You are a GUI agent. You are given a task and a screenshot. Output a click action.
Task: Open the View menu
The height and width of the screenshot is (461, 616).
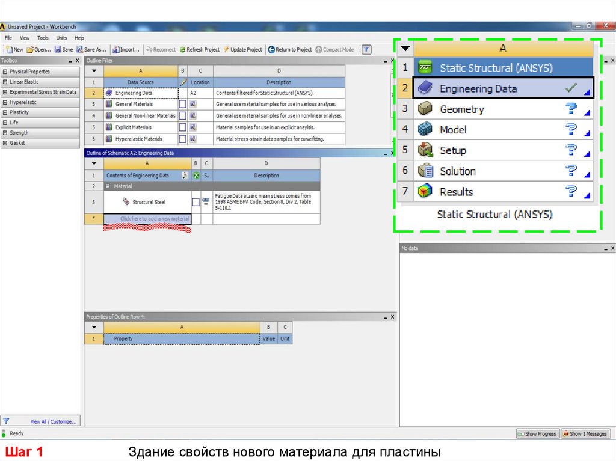[25, 38]
